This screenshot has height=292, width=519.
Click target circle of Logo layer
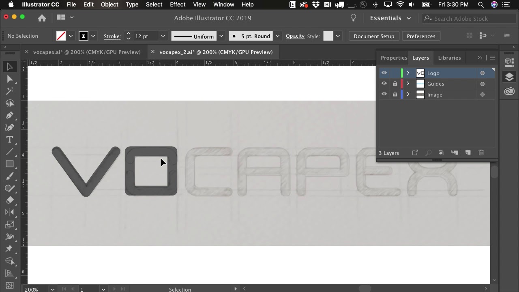[483, 73]
